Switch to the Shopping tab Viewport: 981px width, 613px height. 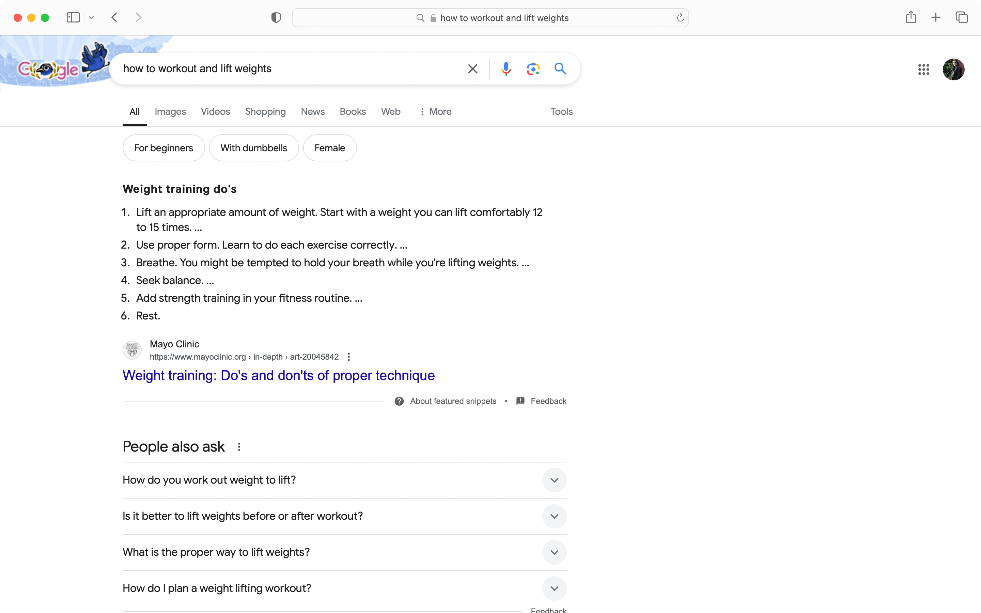click(265, 111)
